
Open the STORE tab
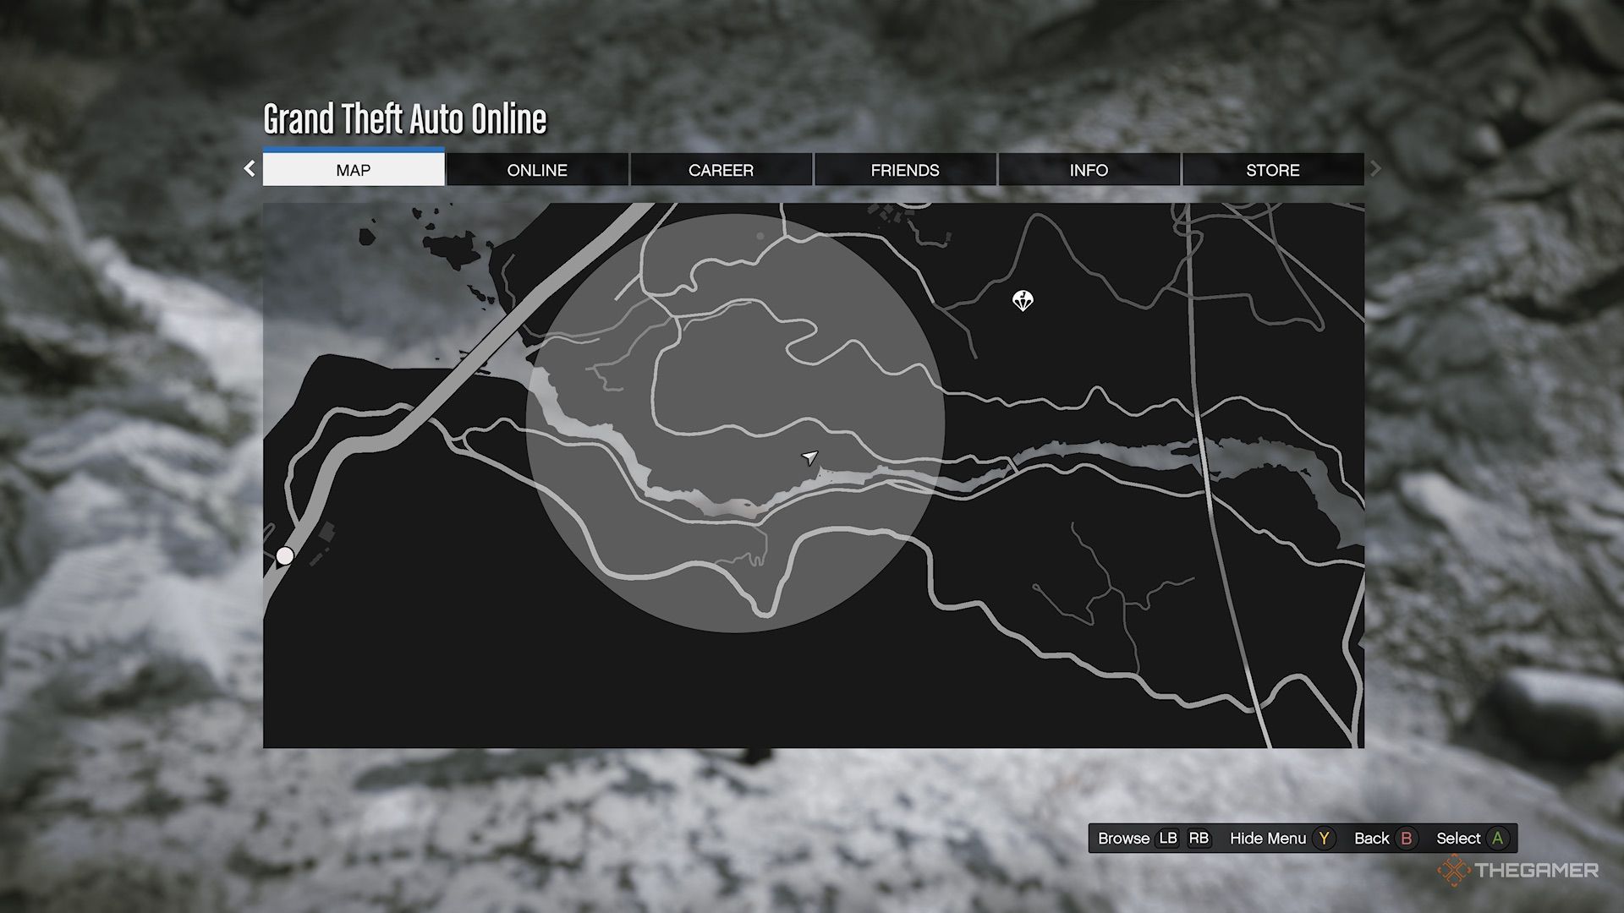pyautogui.click(x=1272, y=170)
